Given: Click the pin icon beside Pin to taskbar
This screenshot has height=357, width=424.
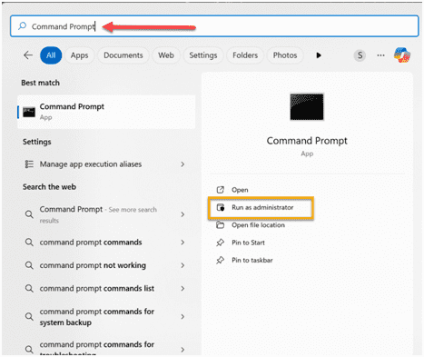Looking at the screenshot, I should pyautogui.click(x=221, y=260).
